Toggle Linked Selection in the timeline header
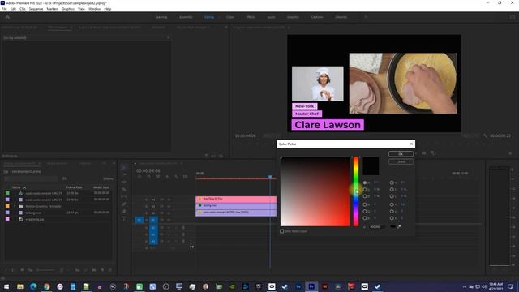Image resolution: width=519 pixels, height=292 pixels. pos(157,177)
